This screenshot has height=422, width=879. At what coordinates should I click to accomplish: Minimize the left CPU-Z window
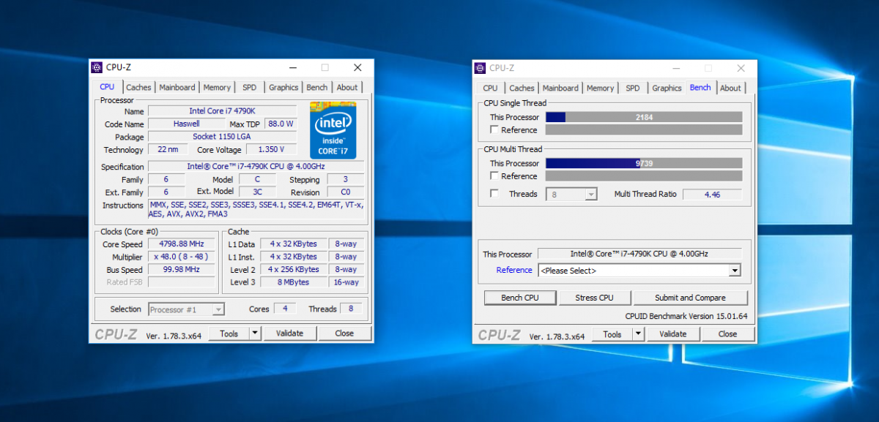coord(292,67)
